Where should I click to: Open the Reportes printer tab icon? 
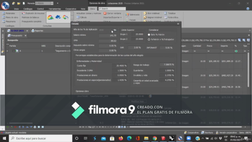point(33,31)
